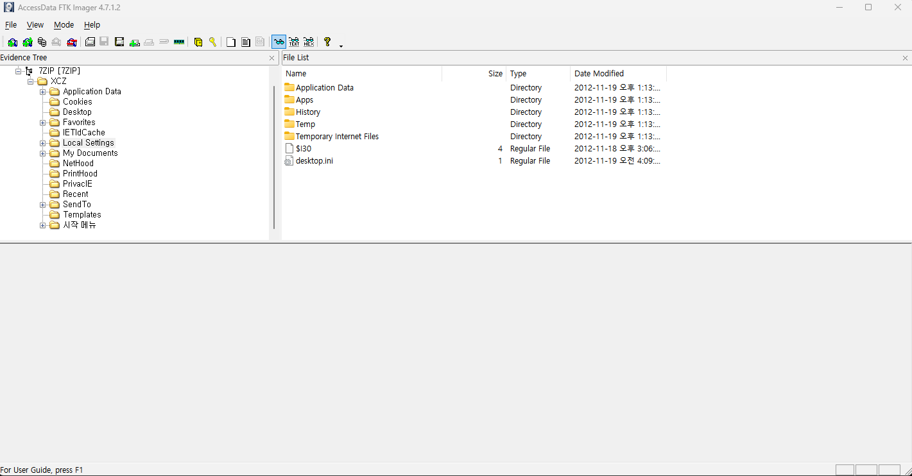Open the toolbar options dropdown arrow
This screenshot has height=476, width=912.
click(x=341, y=46)
